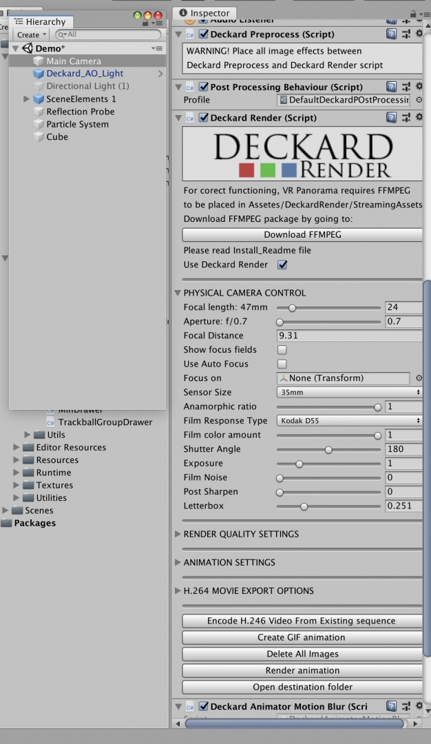Click the Focal Distance input field
Viewport: 431px width, 744px height.
349,335
